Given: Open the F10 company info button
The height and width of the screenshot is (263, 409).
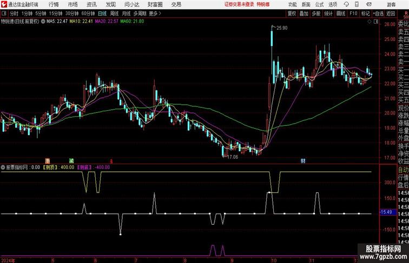Looking at the screenshot, I should 353,14.
